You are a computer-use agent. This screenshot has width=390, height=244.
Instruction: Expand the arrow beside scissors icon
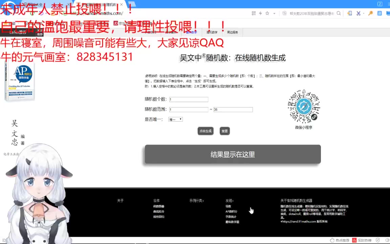tap(364, 14)
